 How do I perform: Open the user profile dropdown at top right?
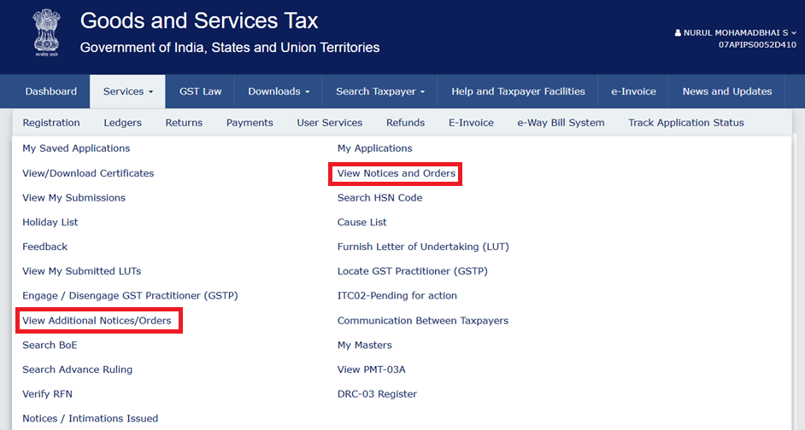[x=735, y=32]
